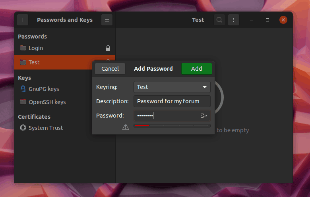The image size is (310, 197).
Task: Open the hamburger menu in header
Action: 107,20
